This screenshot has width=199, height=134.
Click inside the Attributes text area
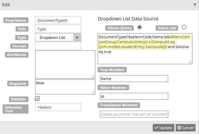click(65, 65)
